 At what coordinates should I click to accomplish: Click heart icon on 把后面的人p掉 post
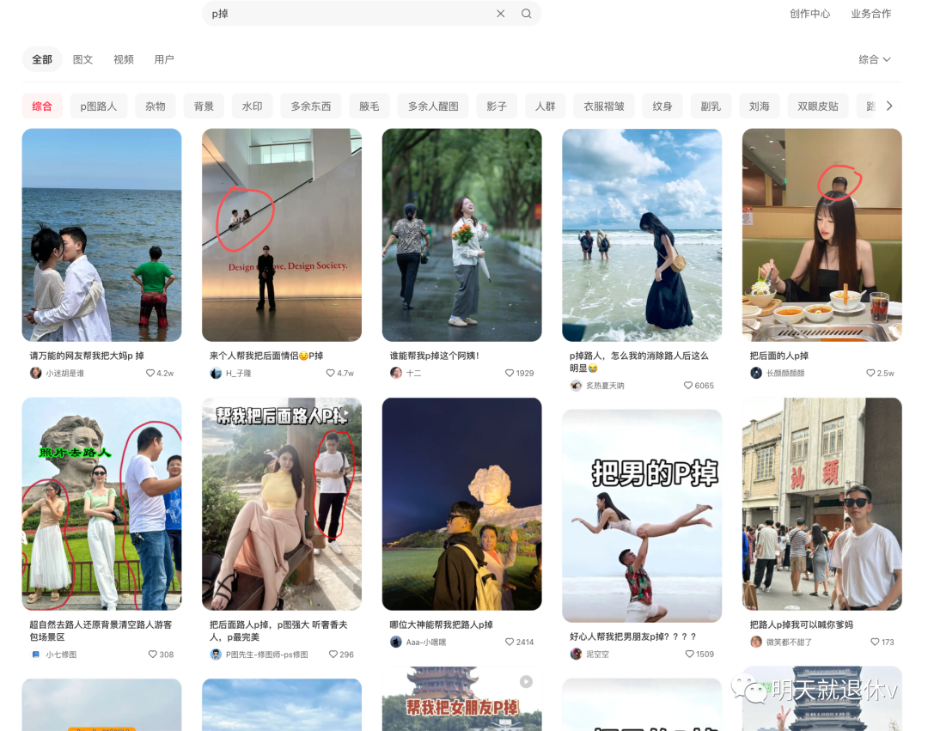tap(870, 374)
